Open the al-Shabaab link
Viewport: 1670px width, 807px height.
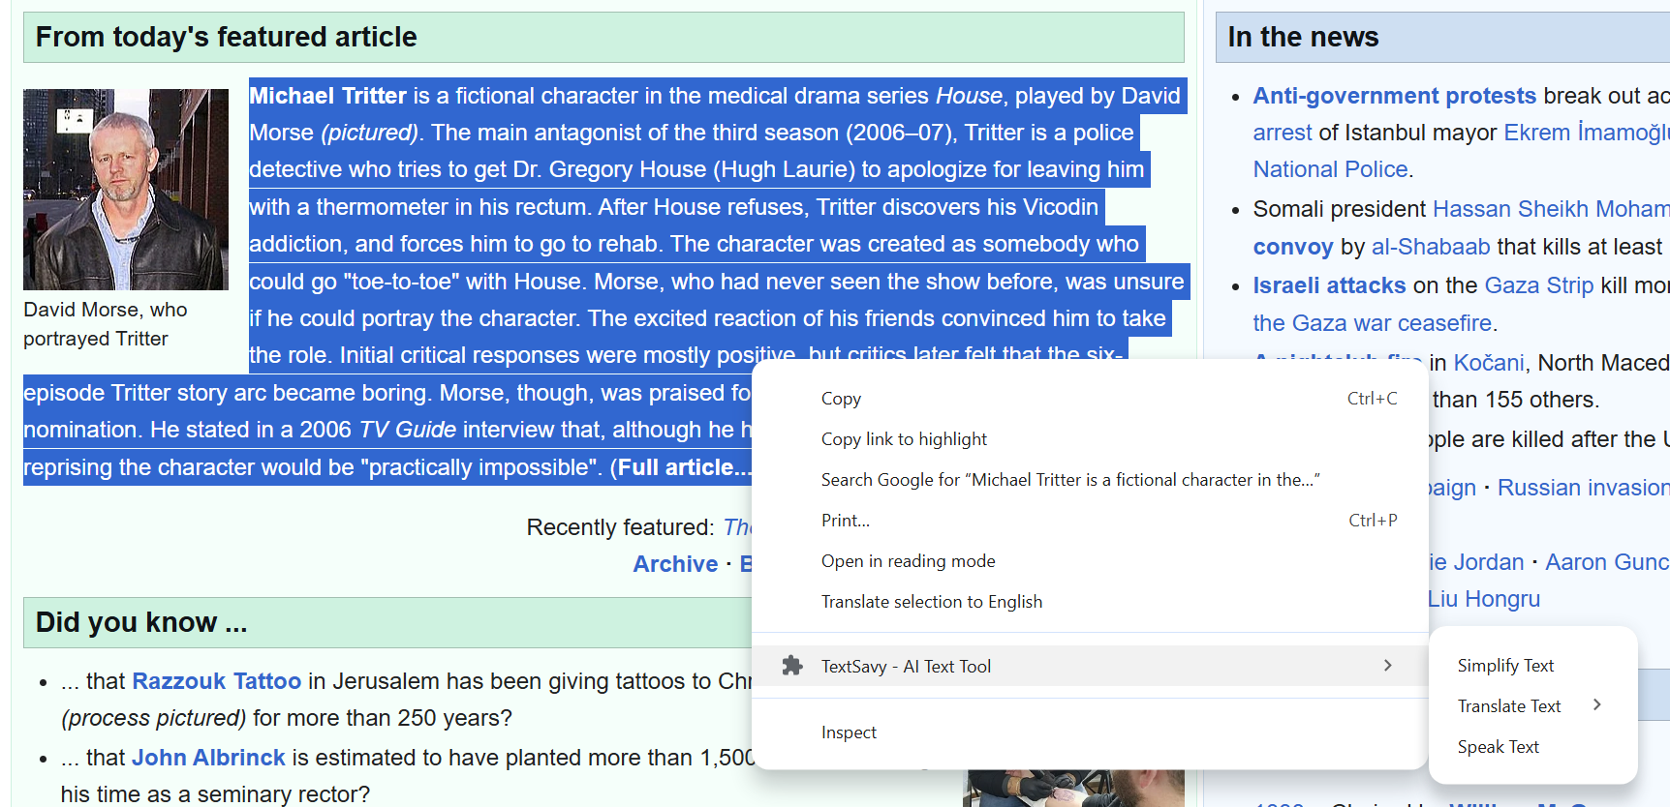coord(1431,247)
